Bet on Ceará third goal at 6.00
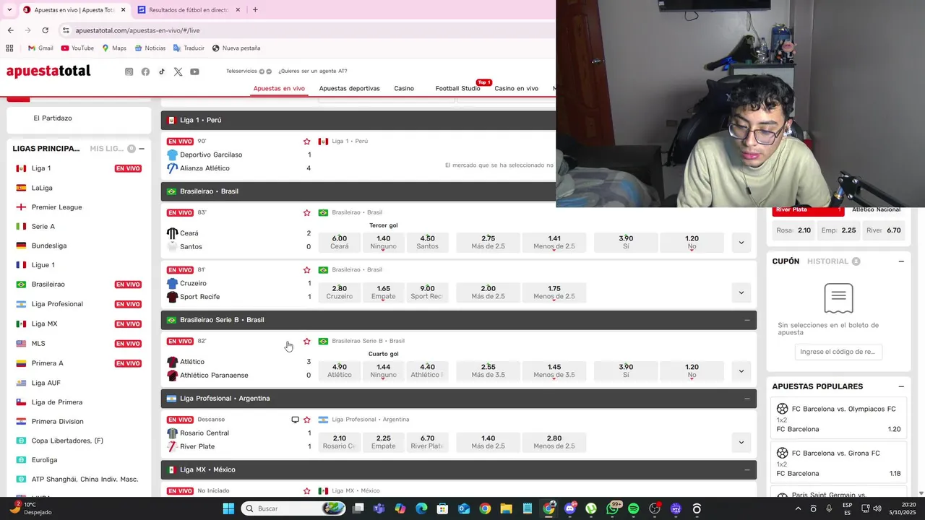Image resolution: width=925 pixels, height=520 pixels. pyautogui.click(x=340, y=242)
